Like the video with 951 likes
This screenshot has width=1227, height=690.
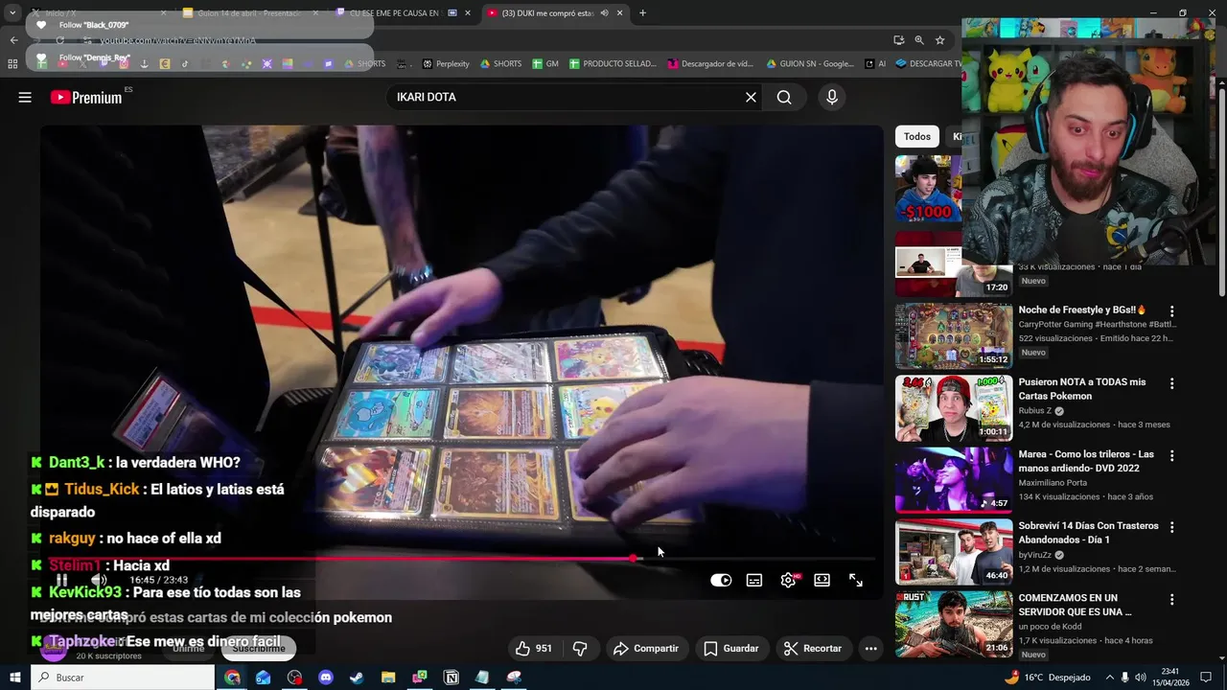(x=533, y=649)
